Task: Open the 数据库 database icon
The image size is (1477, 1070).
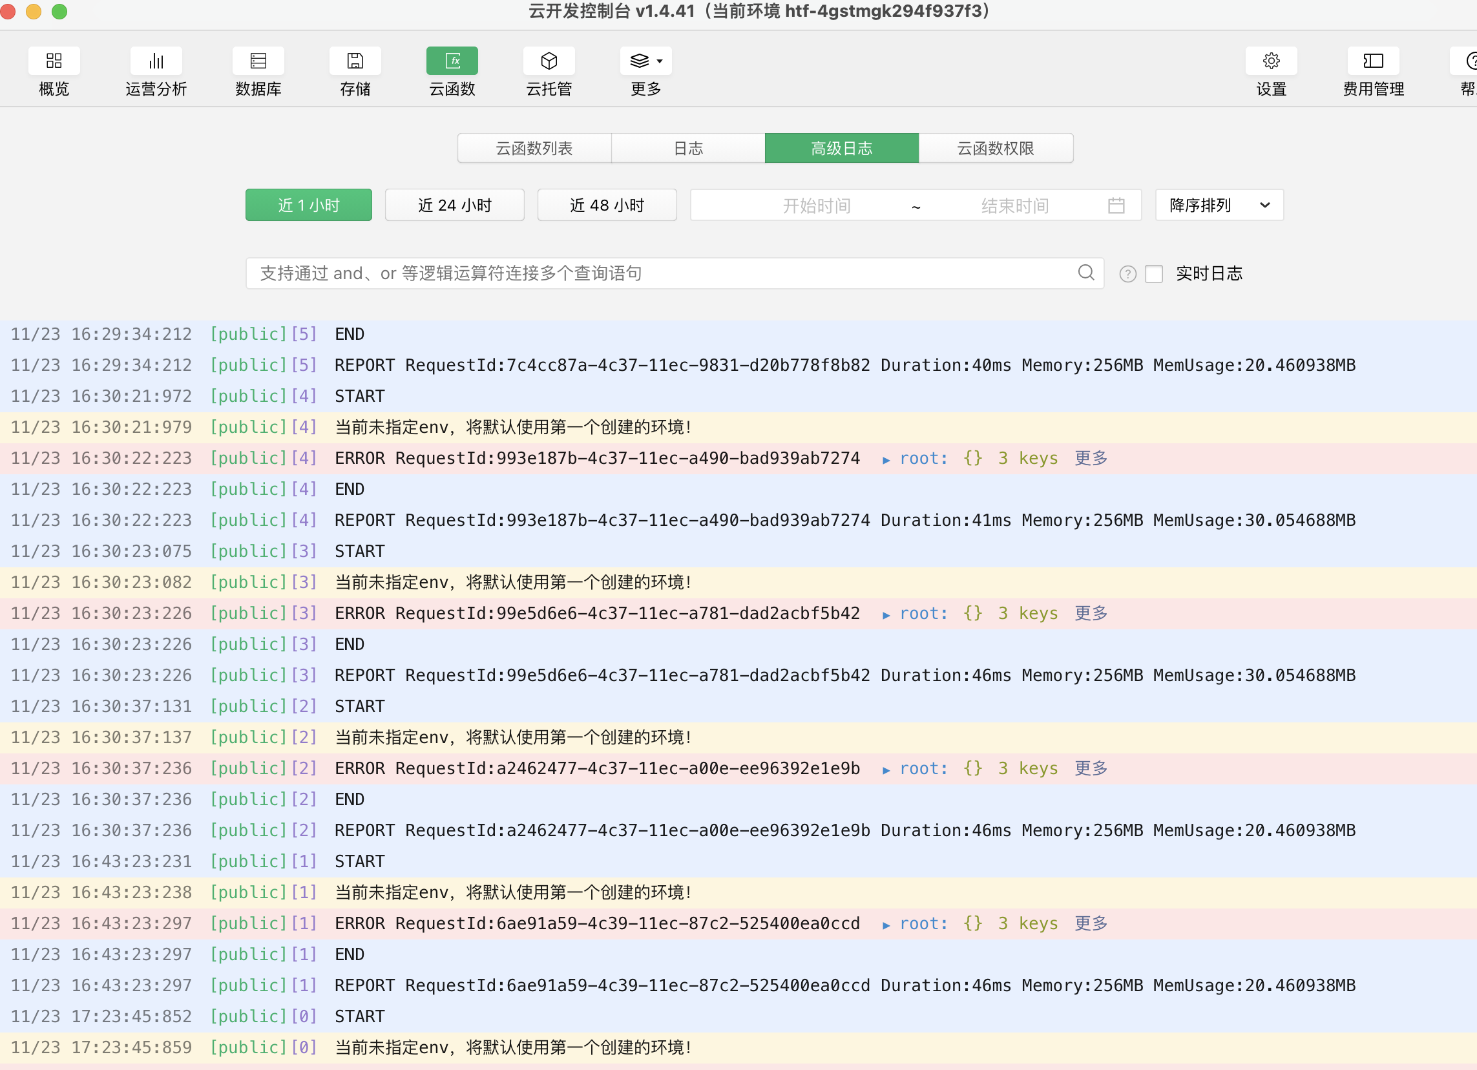Action: (258, 61)
